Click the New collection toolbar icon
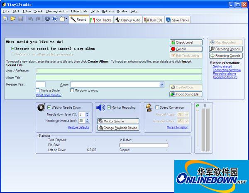249x193 pixels. tap(5, 19)
